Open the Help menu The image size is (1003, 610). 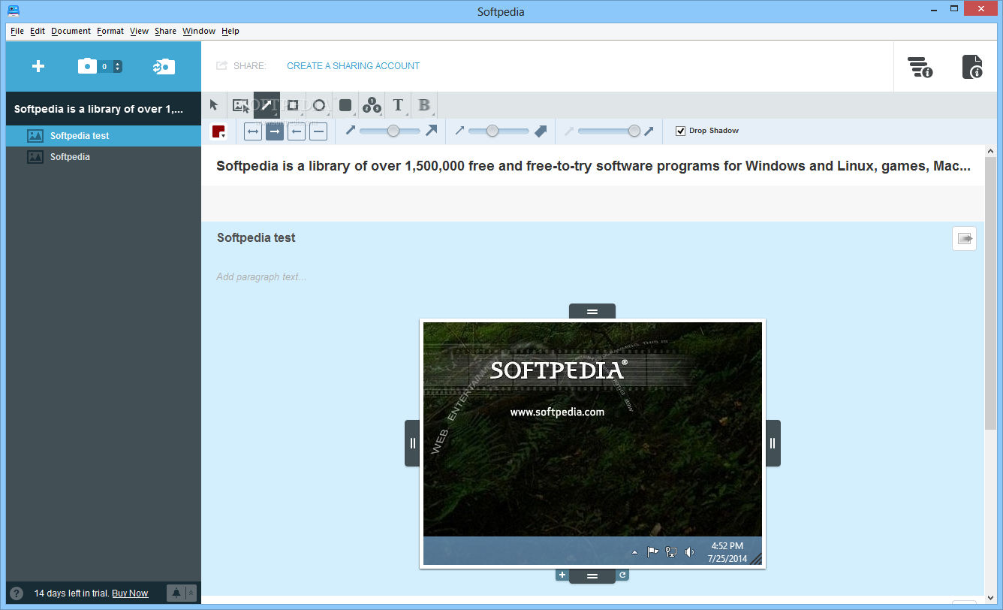click(x=230, y=31)
